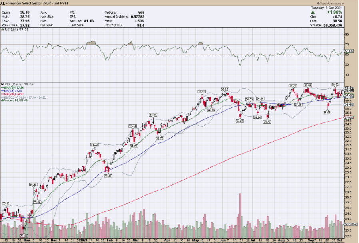
Task: Click the XLF (Daily) 38.56 legend entry
Action: tap(18, 84)
